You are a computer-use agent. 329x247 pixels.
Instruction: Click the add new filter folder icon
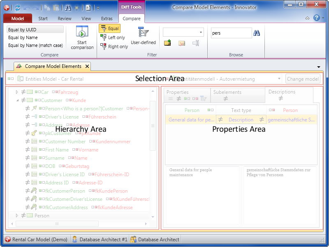coord(167,43)
